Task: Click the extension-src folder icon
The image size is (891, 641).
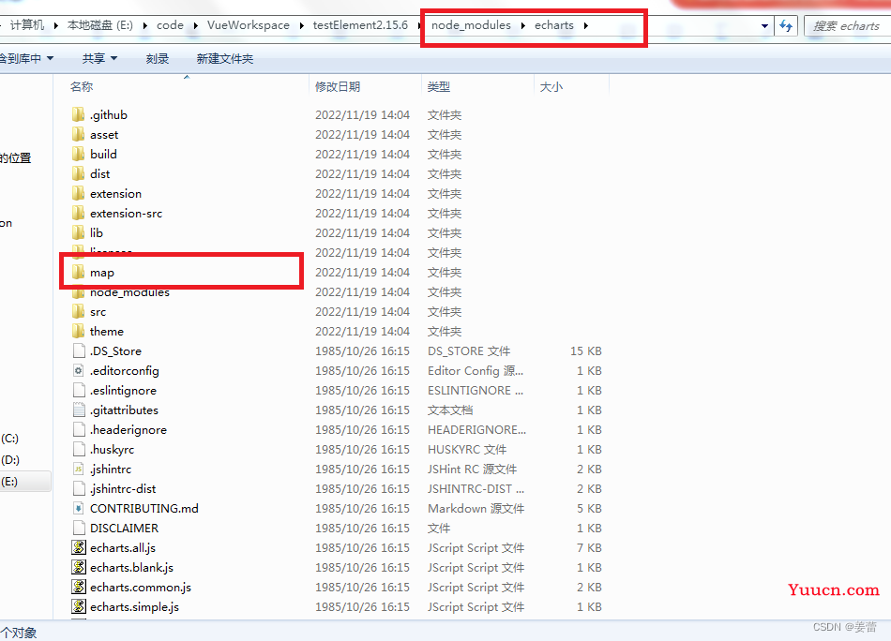Action: (x=79, y=213)
